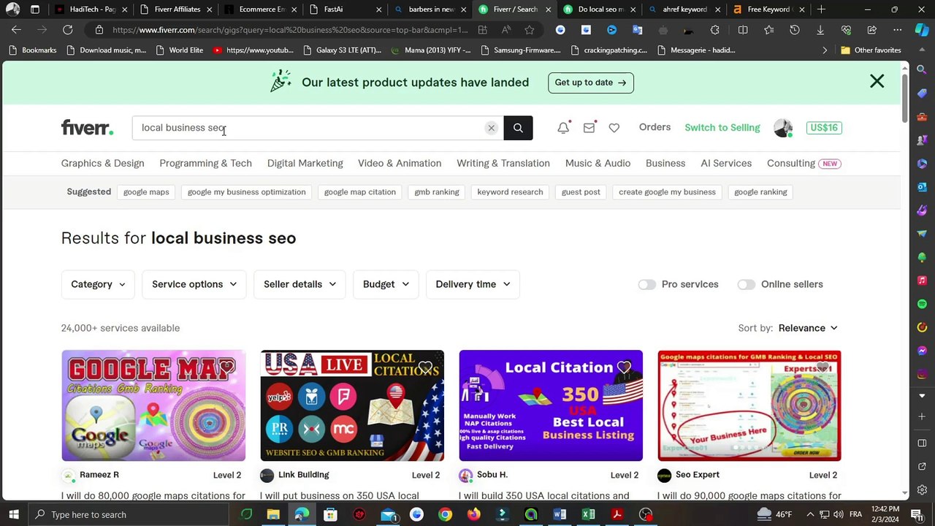Open the Local Citation 350 USA gig thumbnail
935x526 pixels.
[x=551, y=405]
